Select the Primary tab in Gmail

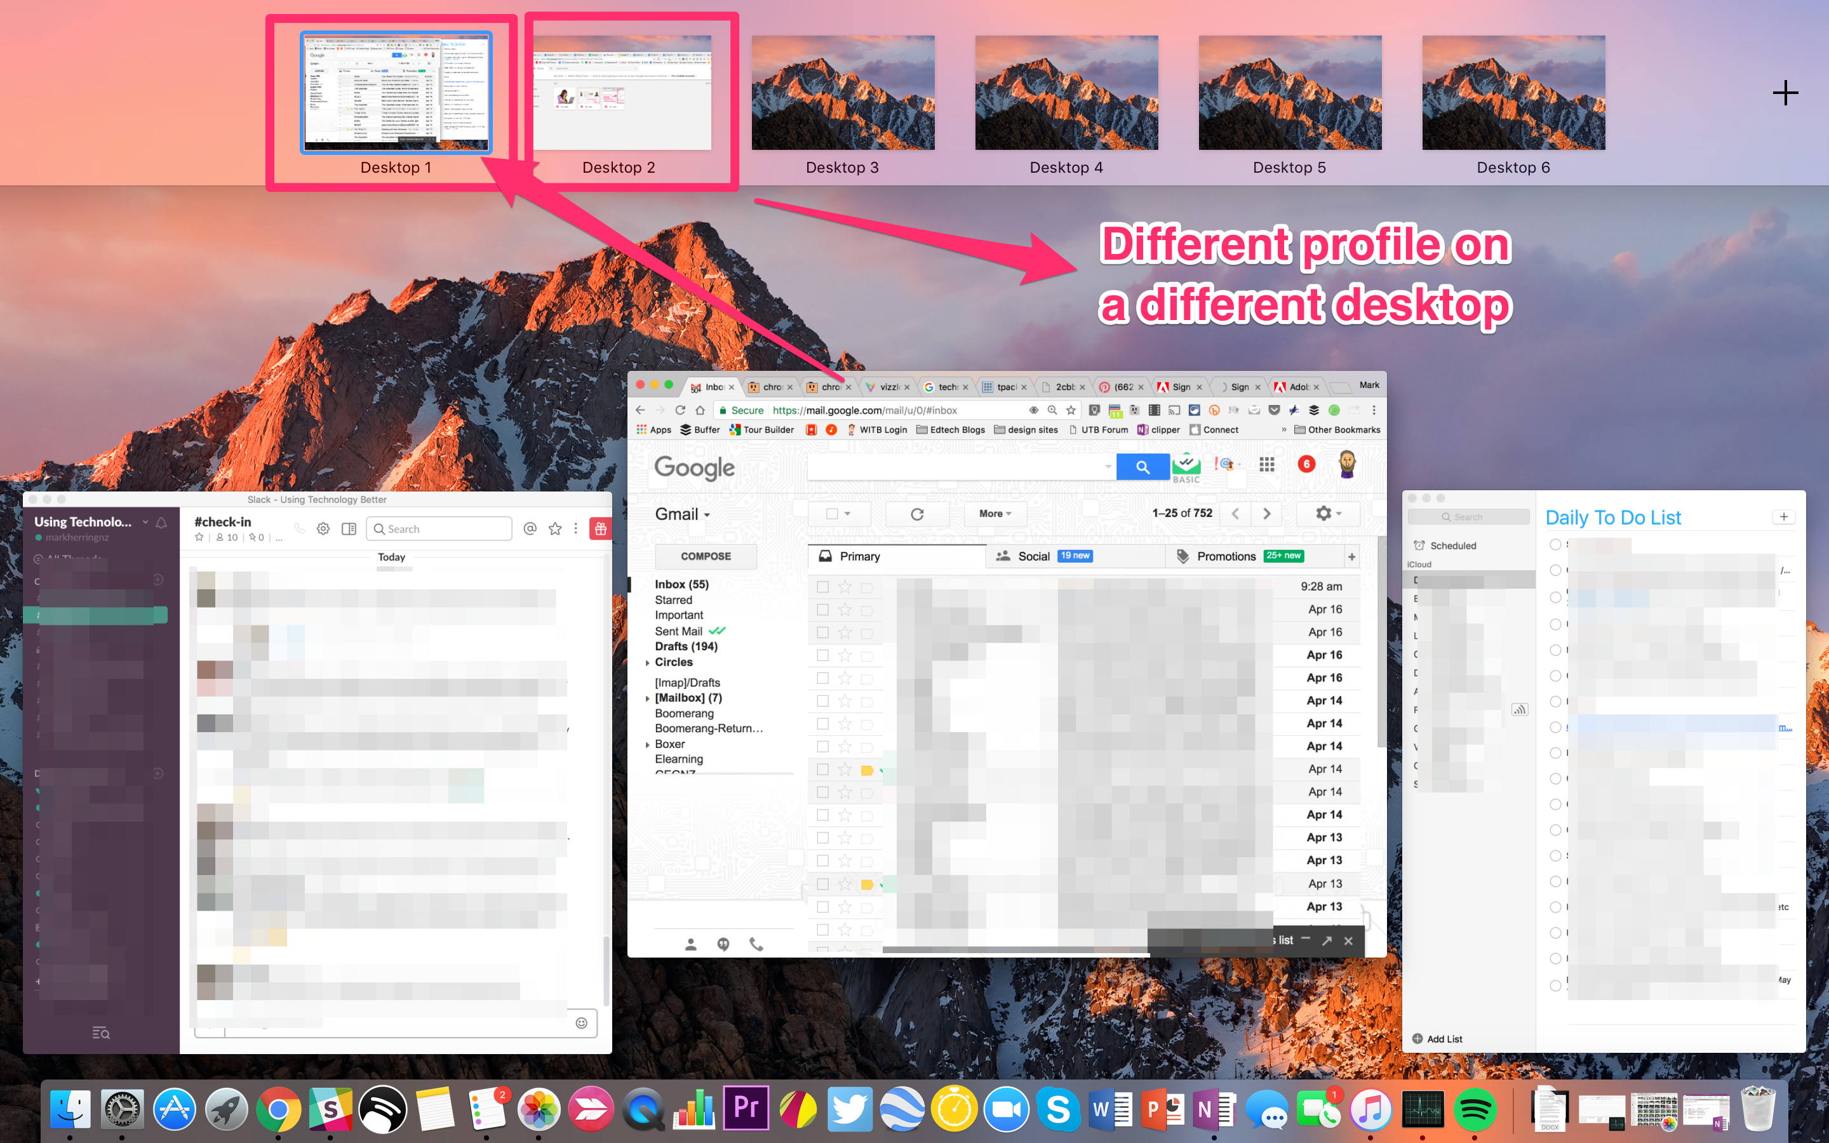point(896,556)
